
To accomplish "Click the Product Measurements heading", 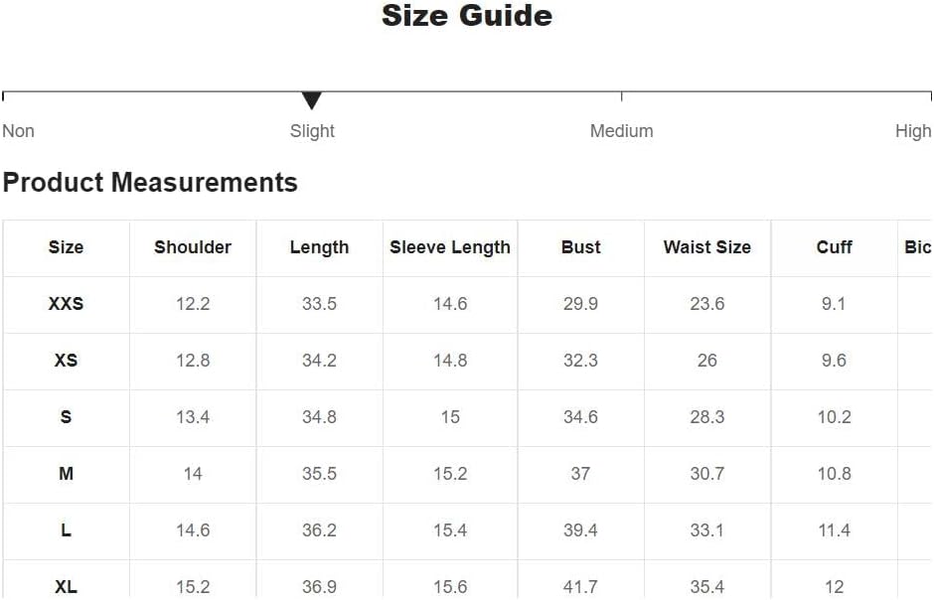I will click(150, 182).
